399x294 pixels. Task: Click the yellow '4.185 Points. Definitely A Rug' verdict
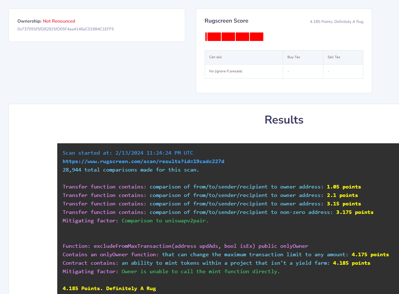[x=109, y=288]
